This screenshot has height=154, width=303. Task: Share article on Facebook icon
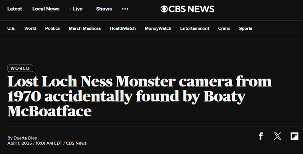click(261, 136)
